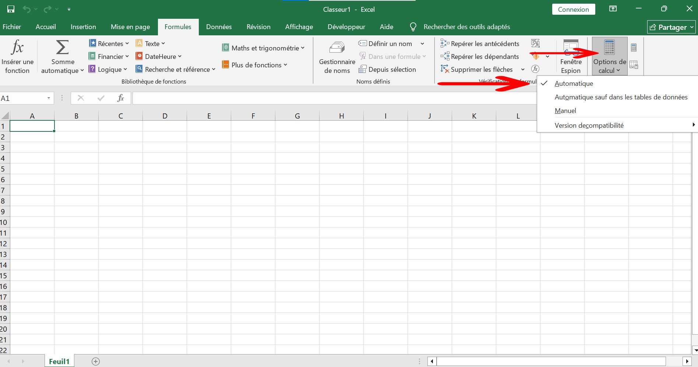Click the Calculer maintenant calculator icon
Image resolution: width=698 pixels, height=367 pixels.
(634, 48)
